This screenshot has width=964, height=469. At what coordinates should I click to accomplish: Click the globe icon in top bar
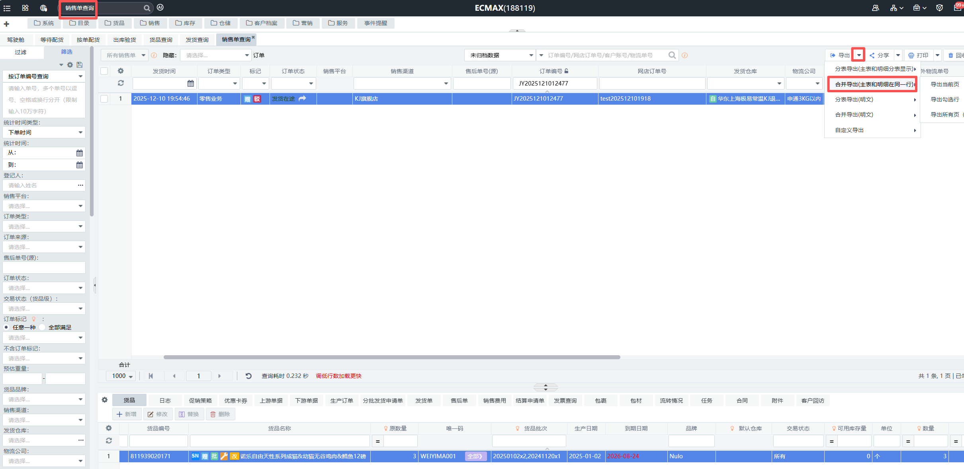(43, 8)
